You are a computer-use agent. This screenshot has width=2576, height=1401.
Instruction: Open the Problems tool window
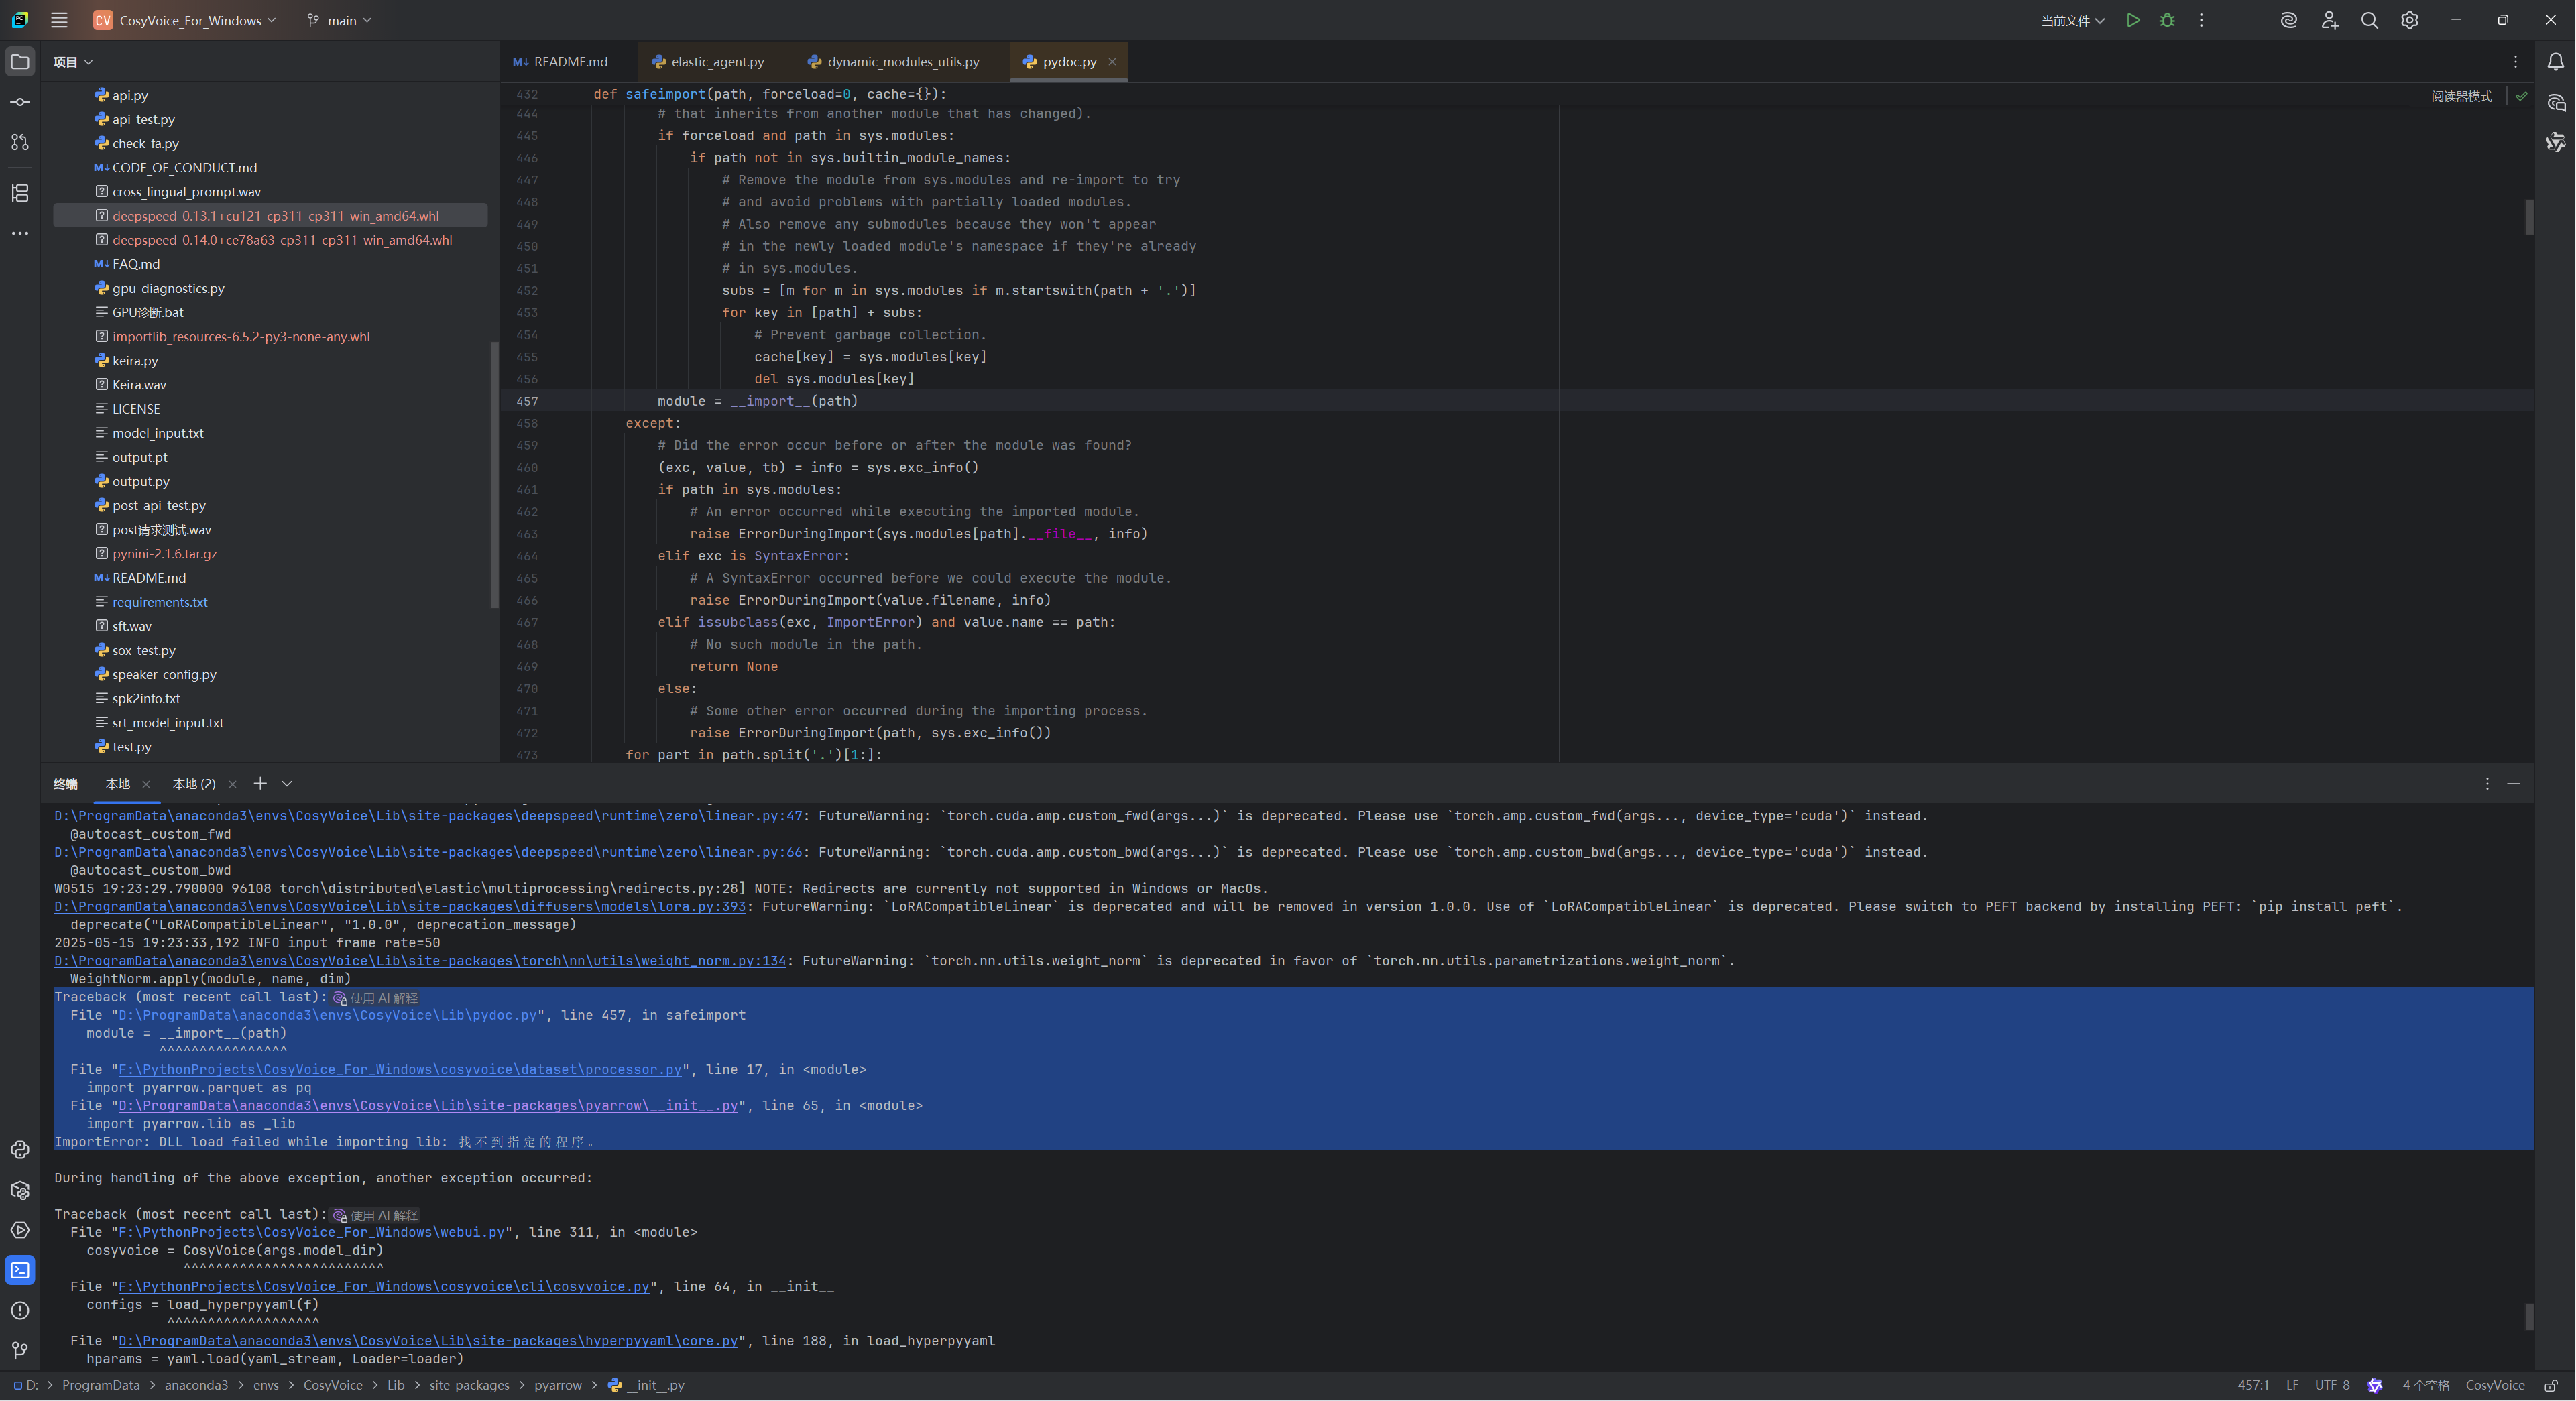tap(20, 1310)
